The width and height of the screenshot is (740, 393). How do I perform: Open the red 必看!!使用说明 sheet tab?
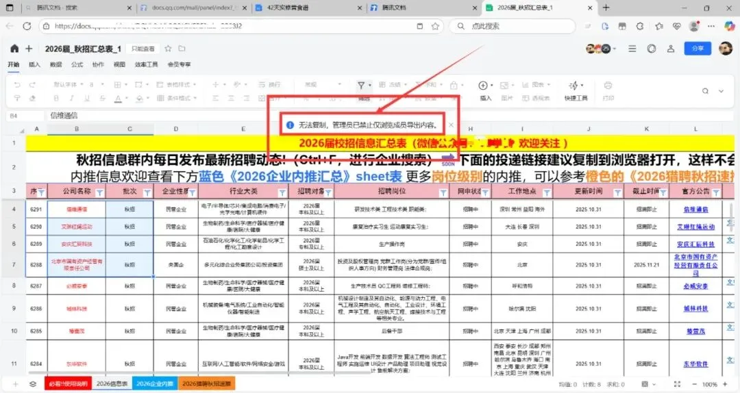[69, 383]
